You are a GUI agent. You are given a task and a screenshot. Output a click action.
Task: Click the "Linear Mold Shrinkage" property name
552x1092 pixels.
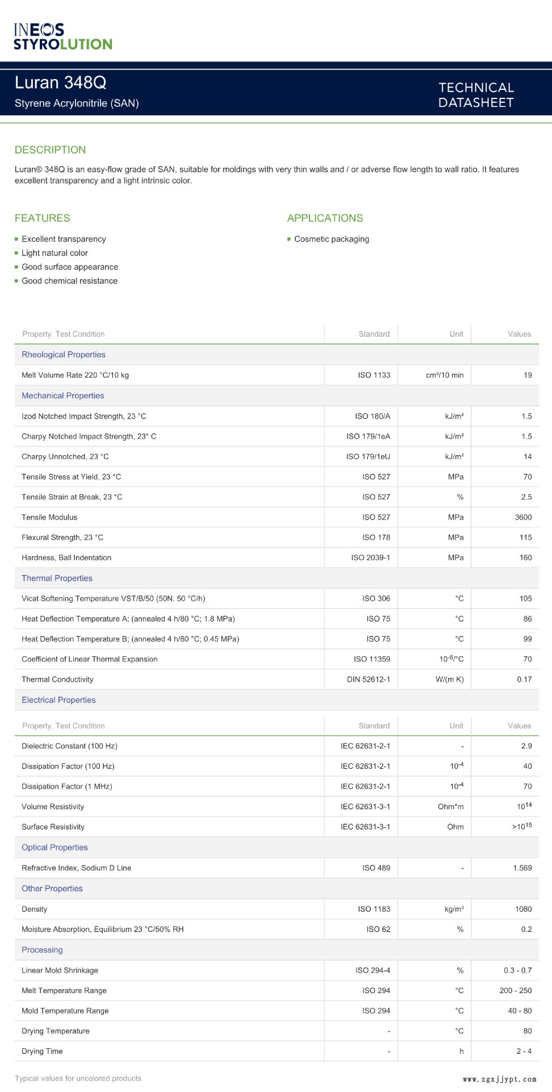pos(60,970)
